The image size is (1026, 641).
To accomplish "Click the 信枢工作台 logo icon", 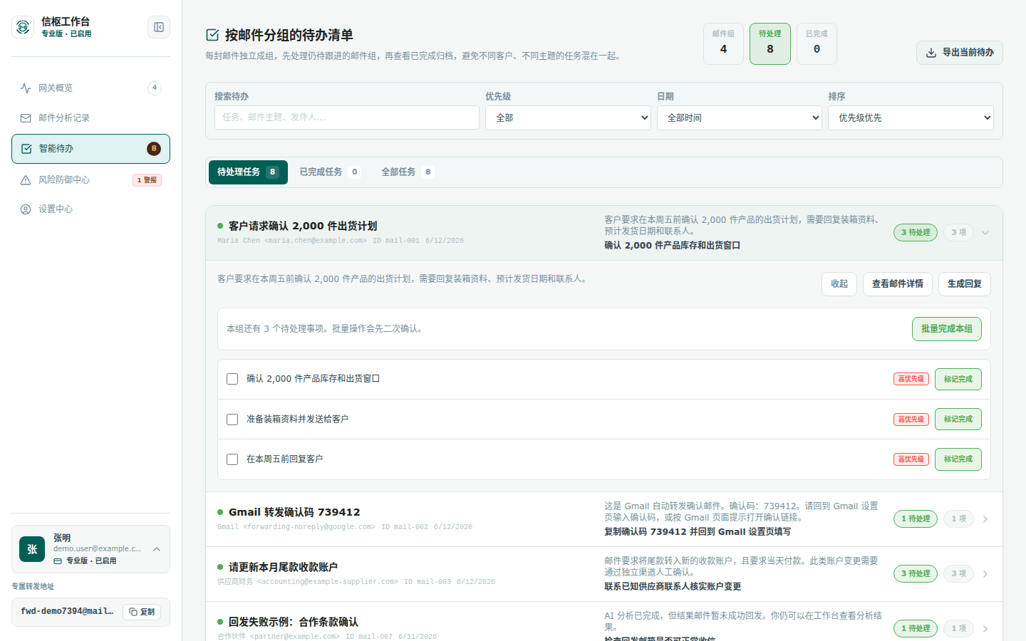I will tap(23, 27).
